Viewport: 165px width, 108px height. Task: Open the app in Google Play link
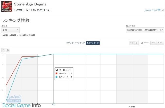coord(153,10)
